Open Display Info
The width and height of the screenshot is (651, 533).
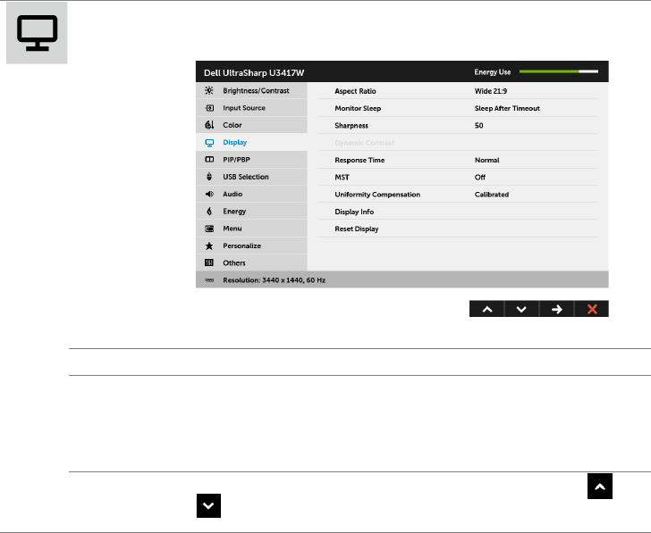(x=458, y=212)
